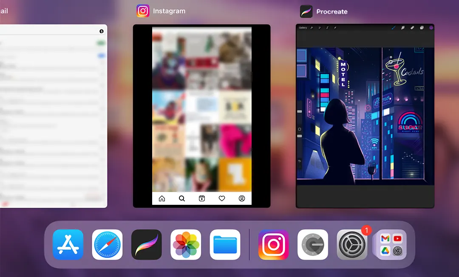459x277 pixels.
Task: Open Procreate from the dock
Action: 146,245
